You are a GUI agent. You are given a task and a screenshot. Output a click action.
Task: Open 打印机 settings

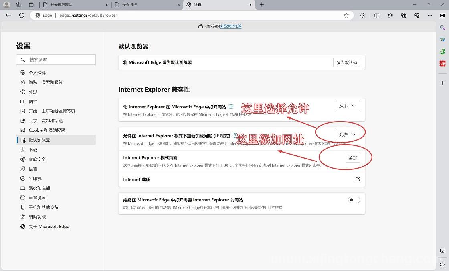point(56,179)
